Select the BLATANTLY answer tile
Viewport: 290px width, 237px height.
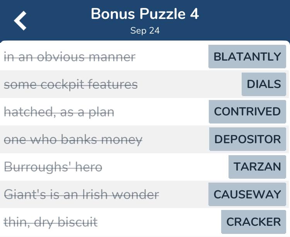247,57
